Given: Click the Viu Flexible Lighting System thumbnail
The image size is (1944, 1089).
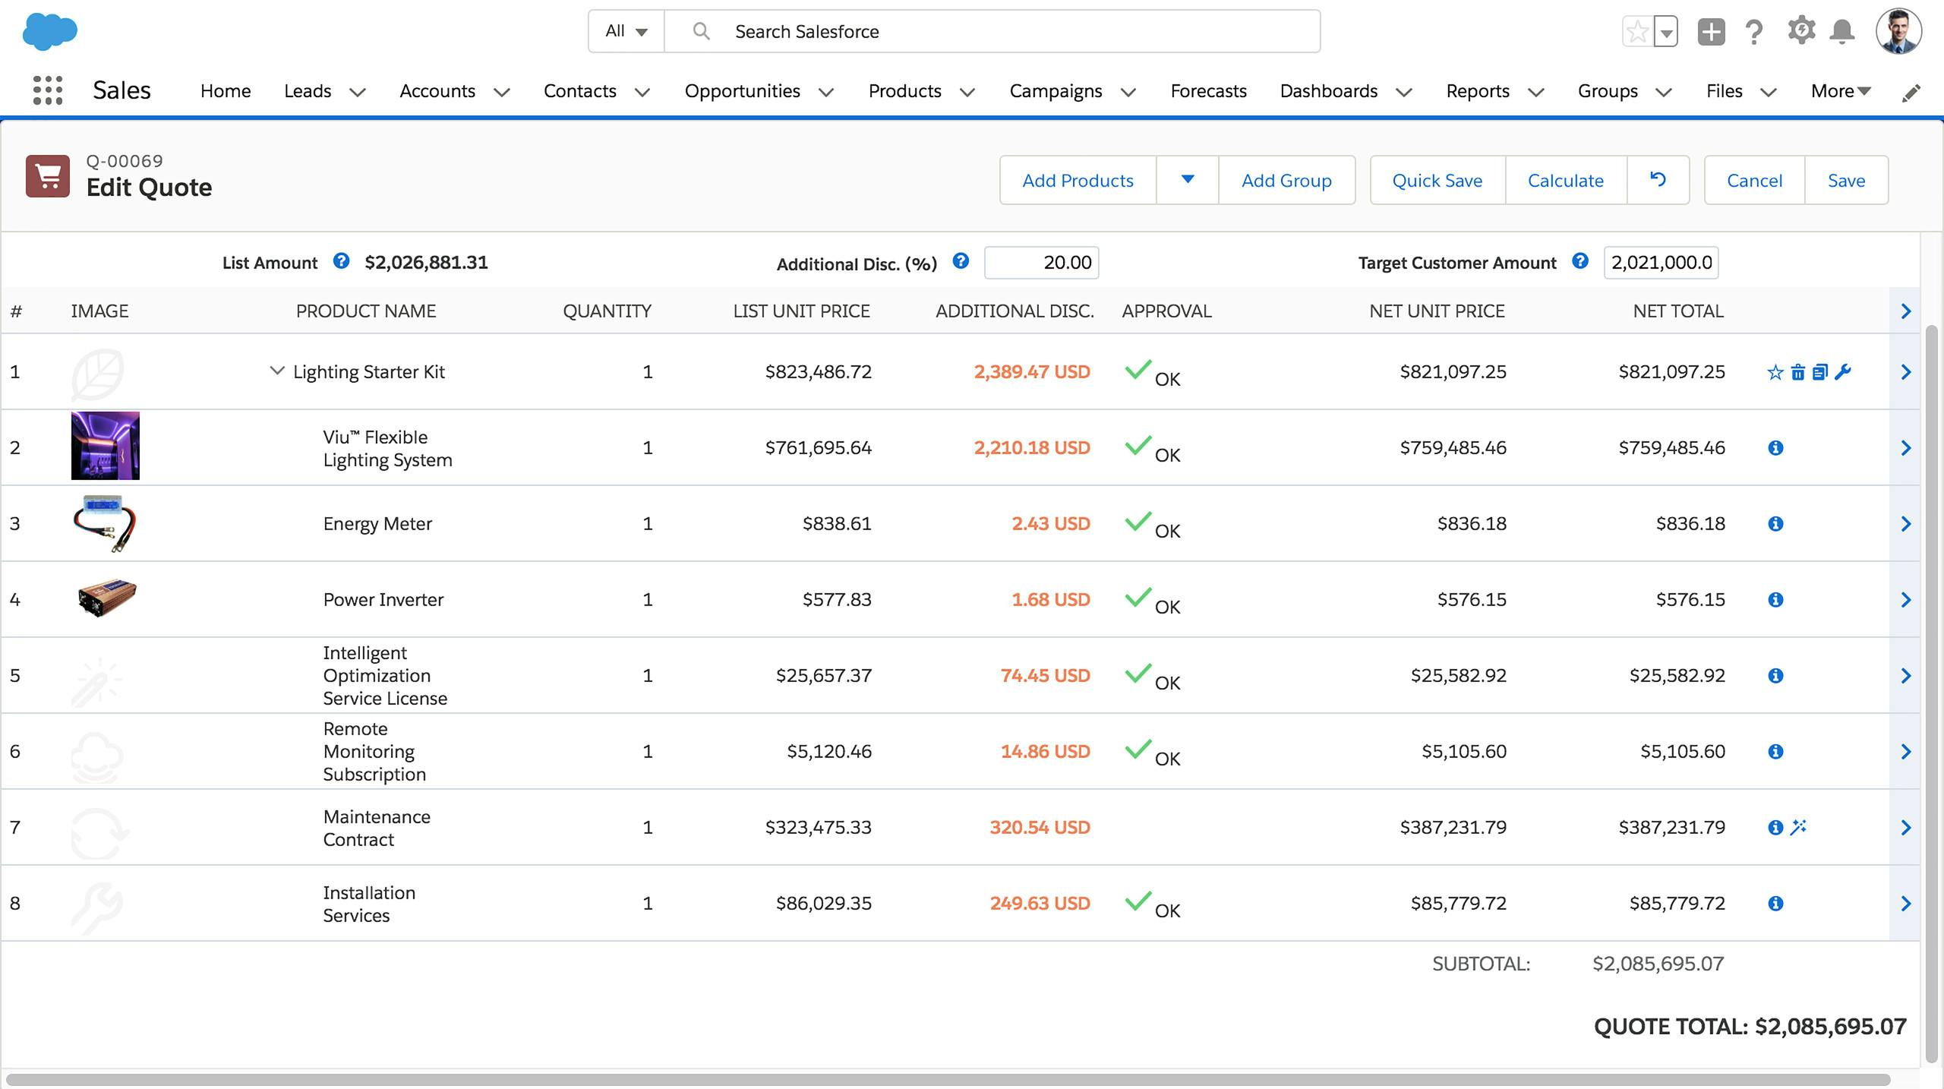Looking at the screenshot, I should point(105,446).
